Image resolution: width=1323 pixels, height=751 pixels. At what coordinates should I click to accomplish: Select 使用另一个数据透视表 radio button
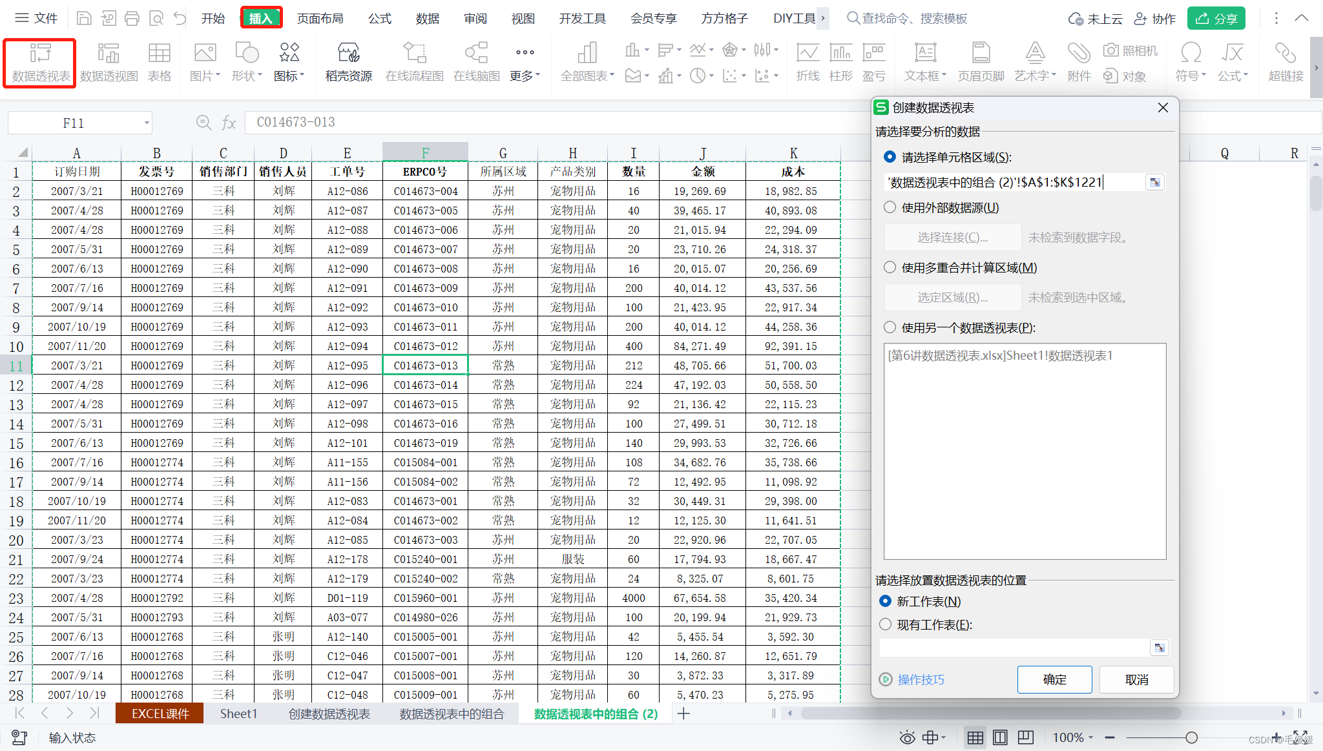coord(890,327)
